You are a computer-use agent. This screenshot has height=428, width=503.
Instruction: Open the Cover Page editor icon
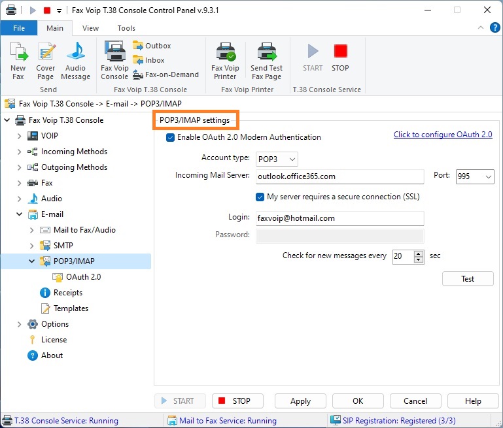click(46, 51)
